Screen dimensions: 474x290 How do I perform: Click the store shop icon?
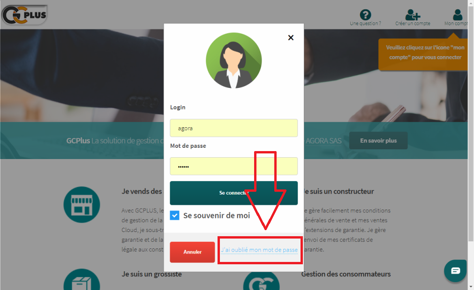pyautogui.click(x=82, y=205)
